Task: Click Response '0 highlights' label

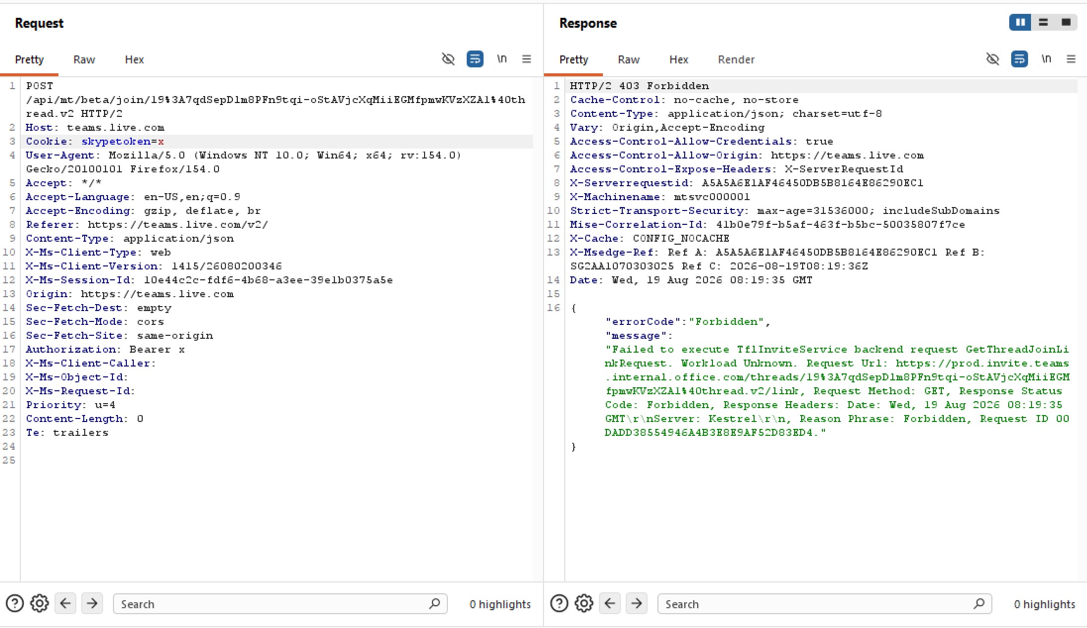Action: pyautogui.click(x=1044, y=604)
